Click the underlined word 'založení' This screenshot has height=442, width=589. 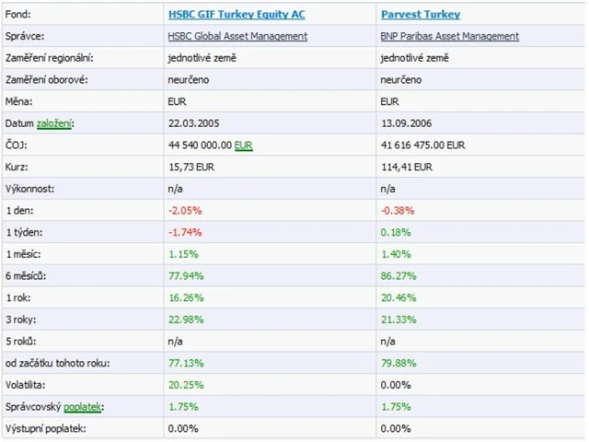(x=54, y=123)
